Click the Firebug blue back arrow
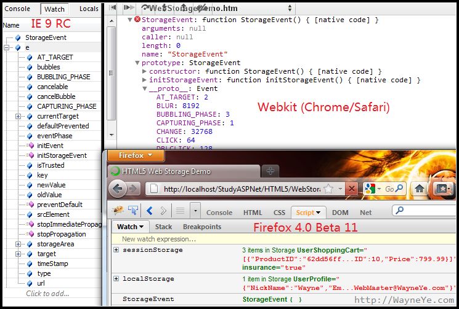 [150, 211]
